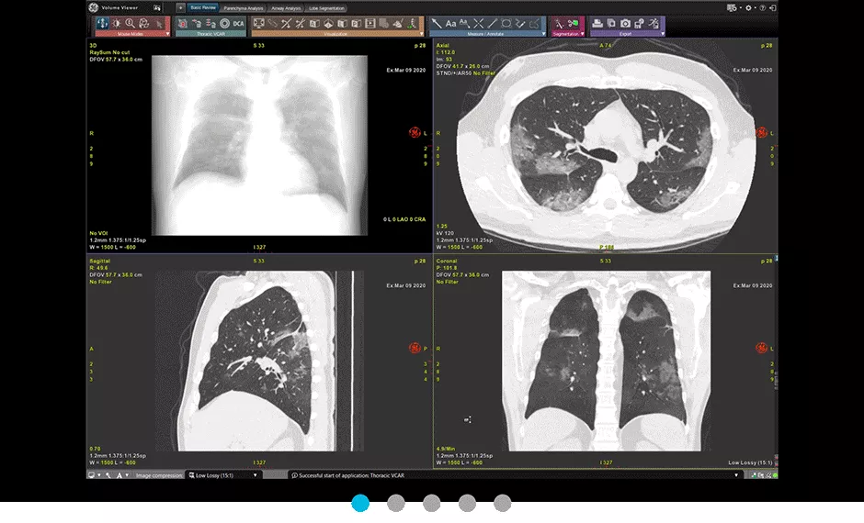Select the scroll/paging mouse mode icon
Screen dimensions: 864x523
[103, 23]
